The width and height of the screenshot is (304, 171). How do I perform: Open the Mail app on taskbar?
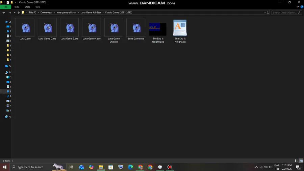[81, 167]
